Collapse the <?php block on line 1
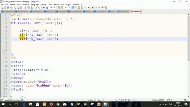The image size is (190, 107). point(11,15)
